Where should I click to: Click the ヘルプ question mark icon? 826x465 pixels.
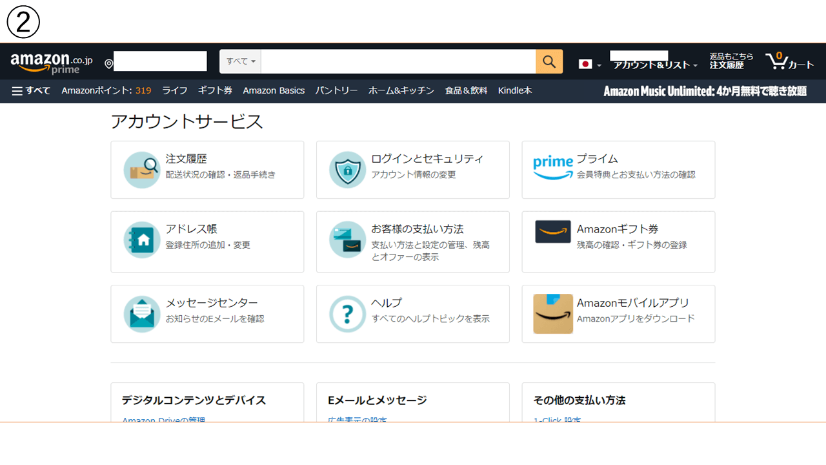tap(348, 314)
